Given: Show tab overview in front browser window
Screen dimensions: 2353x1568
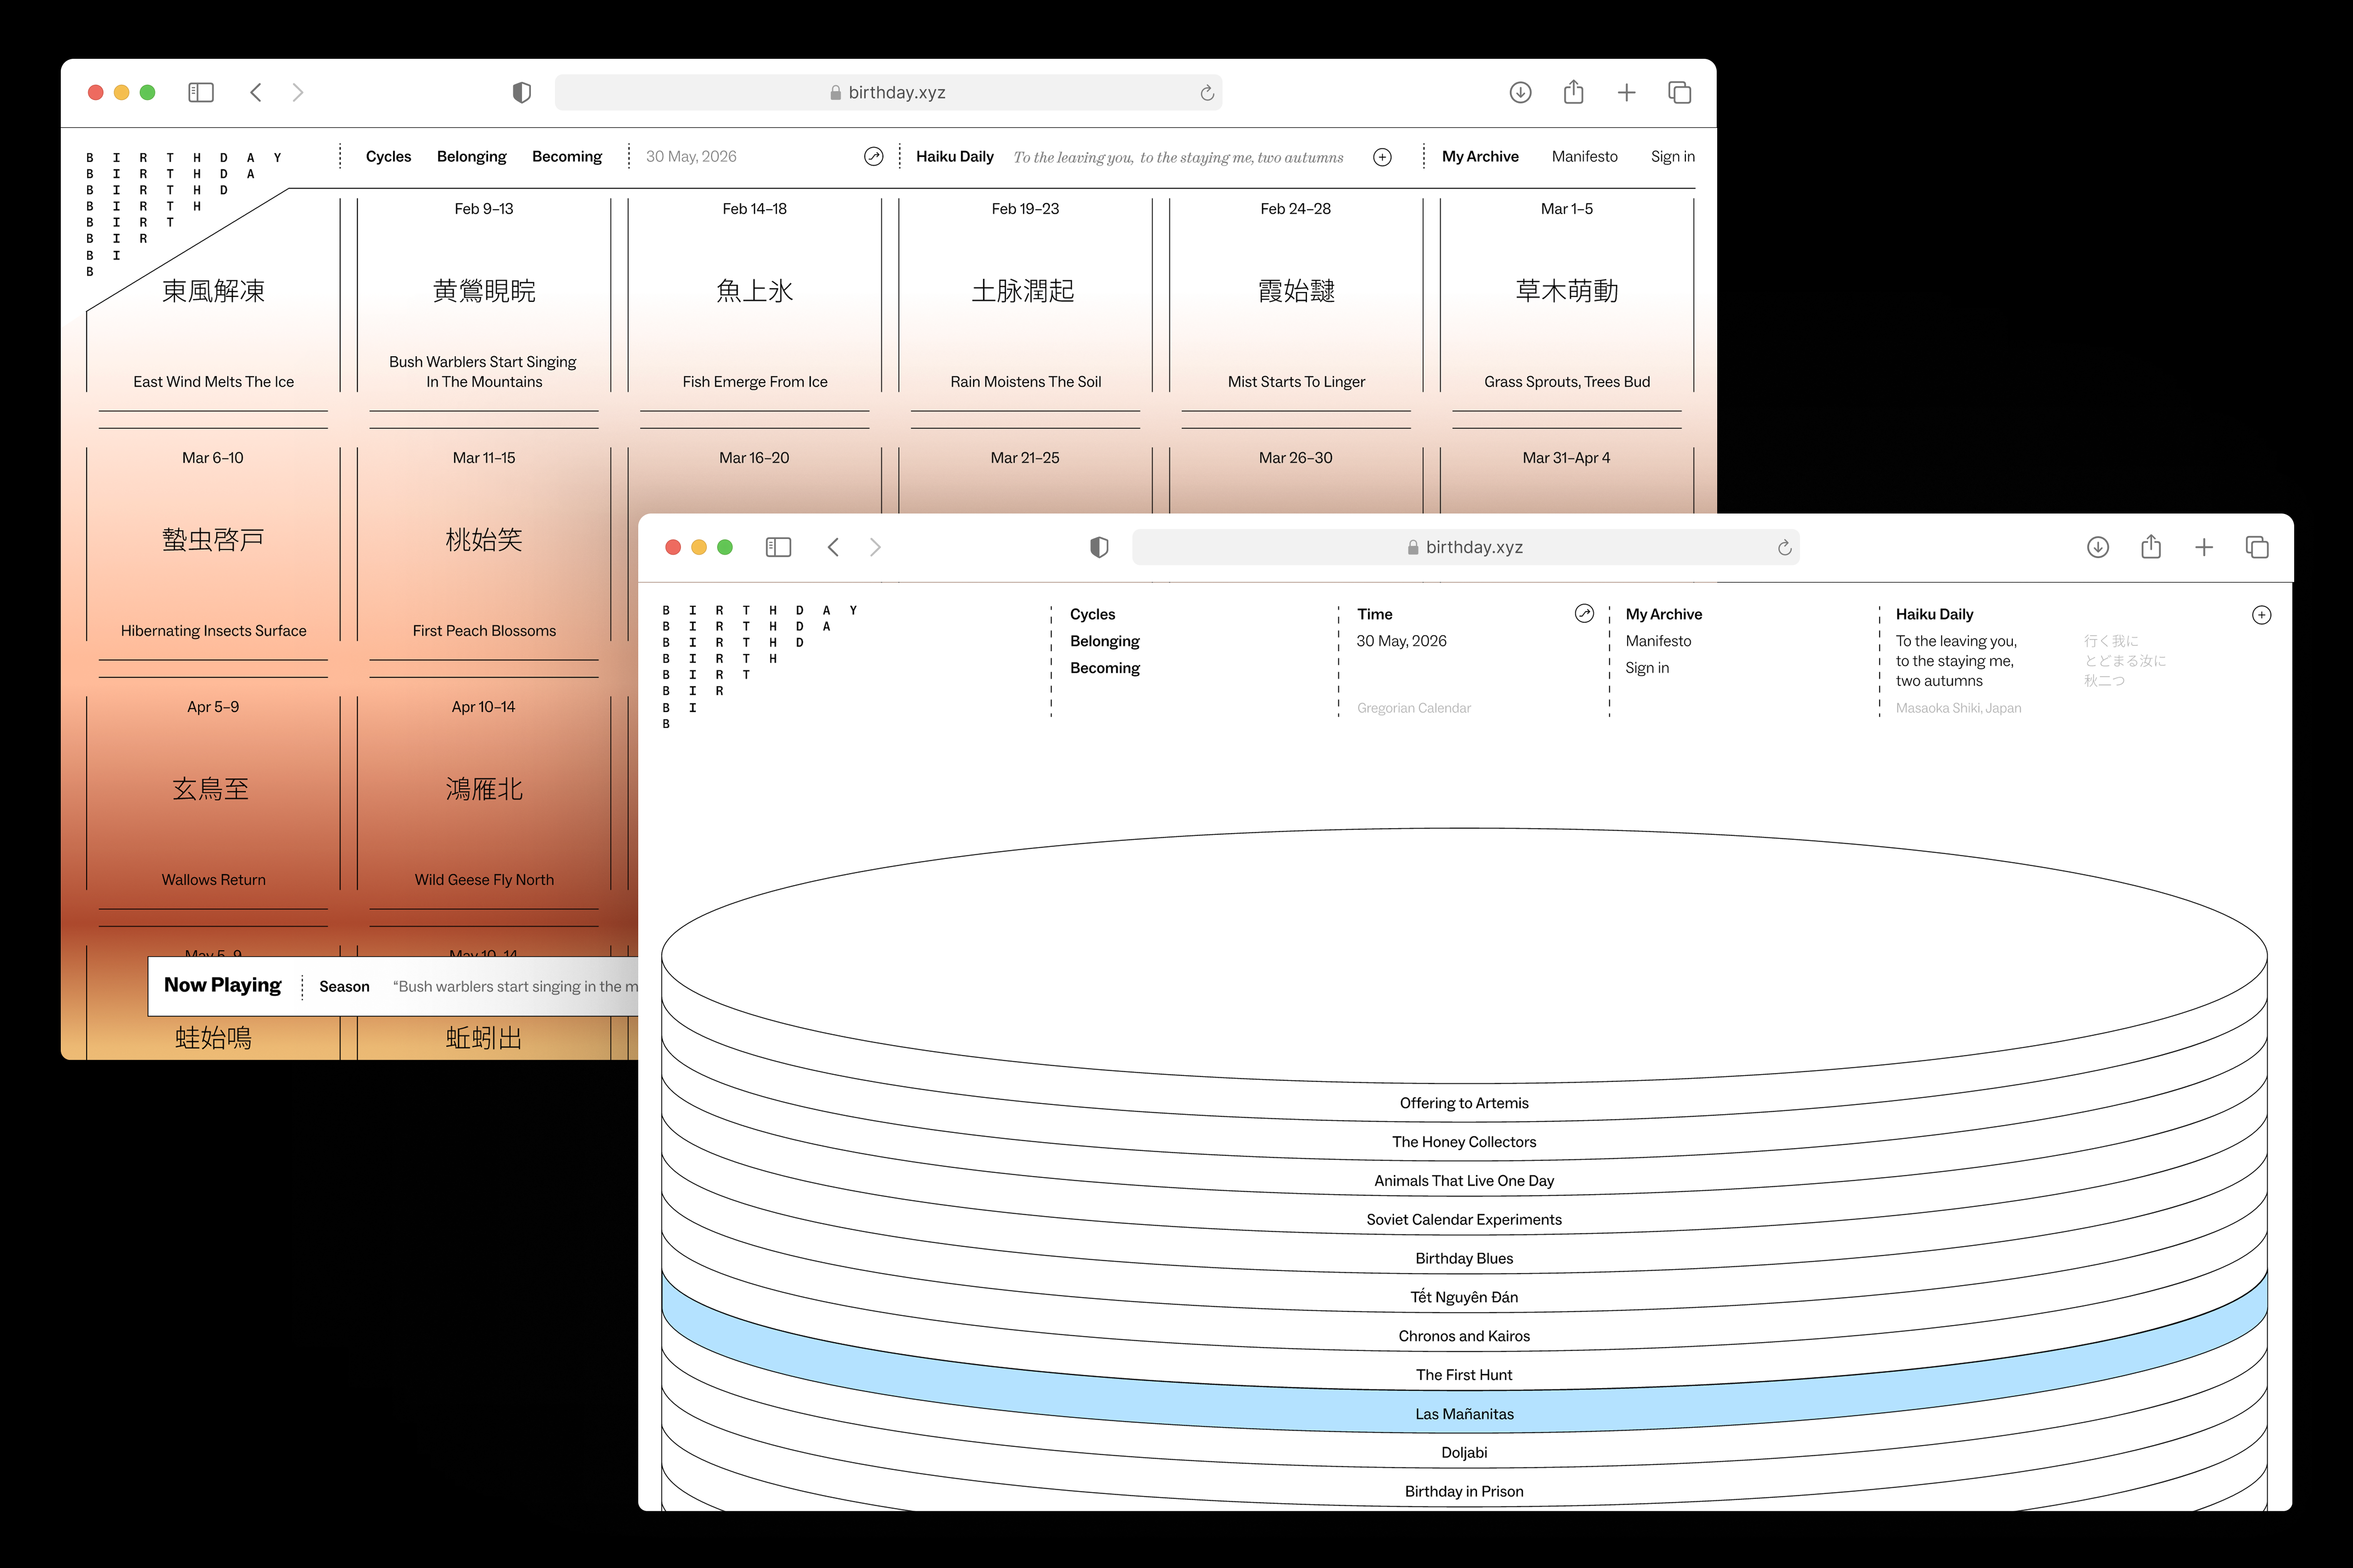Looking at the screenshot, I should 2257,547.
